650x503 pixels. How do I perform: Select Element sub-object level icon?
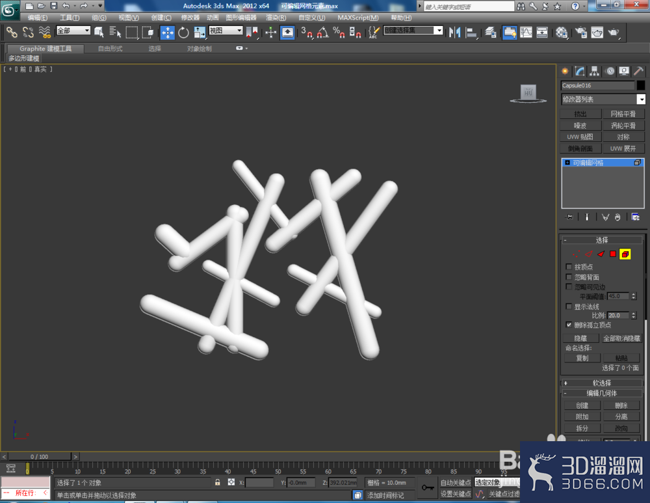[x=625, y=254]
